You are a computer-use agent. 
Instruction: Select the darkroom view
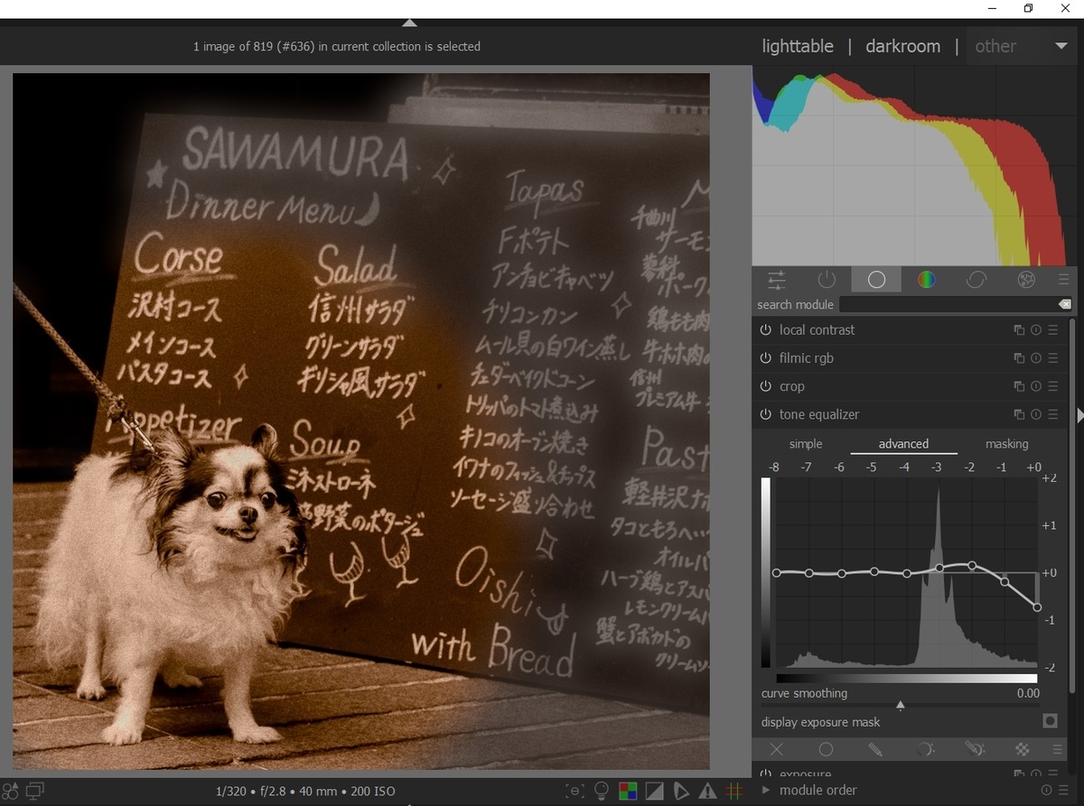coord(902,46)
